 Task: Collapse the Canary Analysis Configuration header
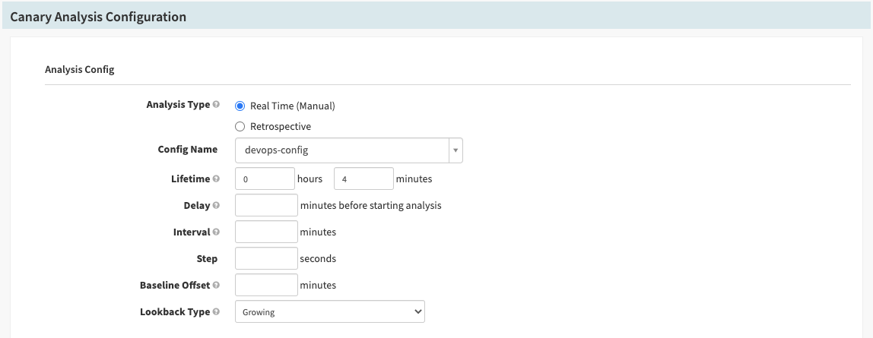98,17
